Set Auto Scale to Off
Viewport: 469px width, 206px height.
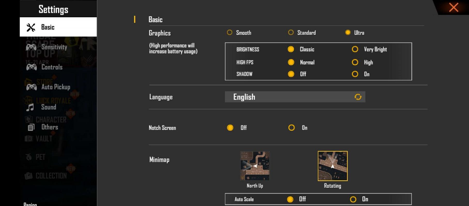pyautogui.click(x=290, y=199)
